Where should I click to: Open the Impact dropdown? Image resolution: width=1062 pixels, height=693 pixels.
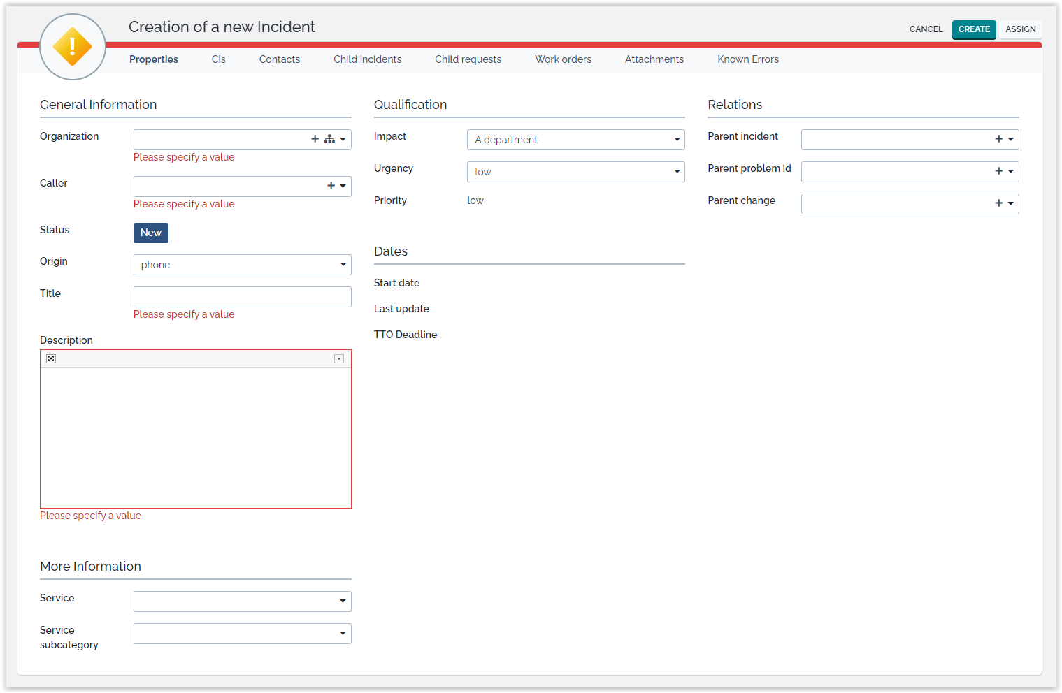[575, 140]
